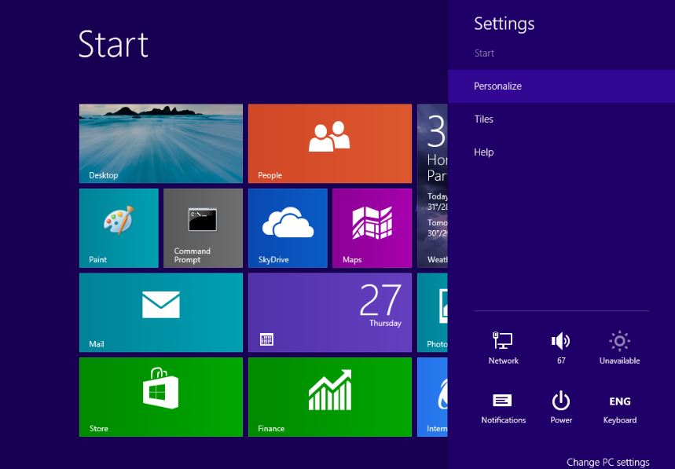This screenshot has width=675, height=469.
Task: Launch the Maps tile
Action: [x=372, y=228]
